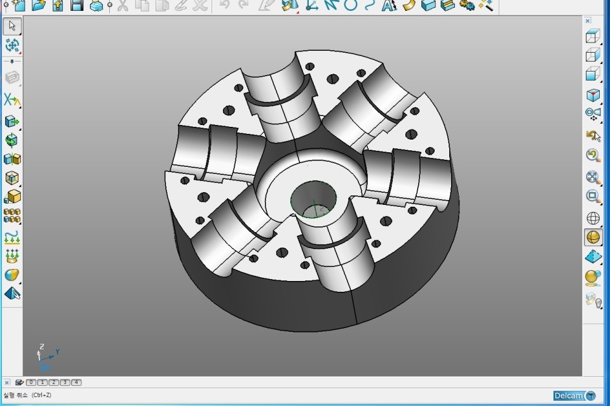The height and width of the screenshot is (406, 610).
Task: Close the levels toolbar at bottom
Action: point(6,383)
